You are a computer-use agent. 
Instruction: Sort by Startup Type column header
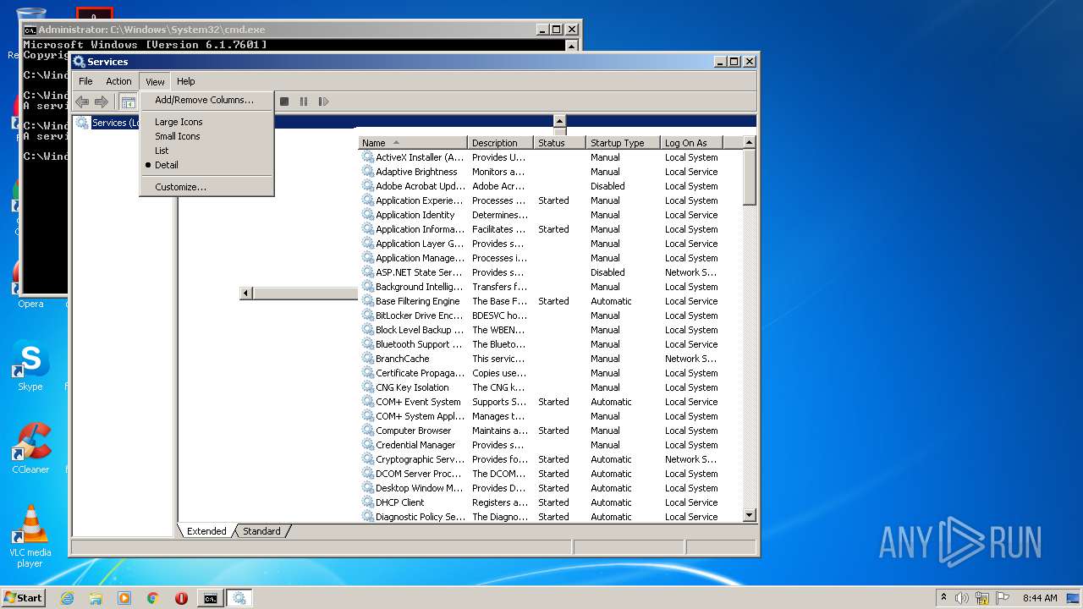click(623, 143)
